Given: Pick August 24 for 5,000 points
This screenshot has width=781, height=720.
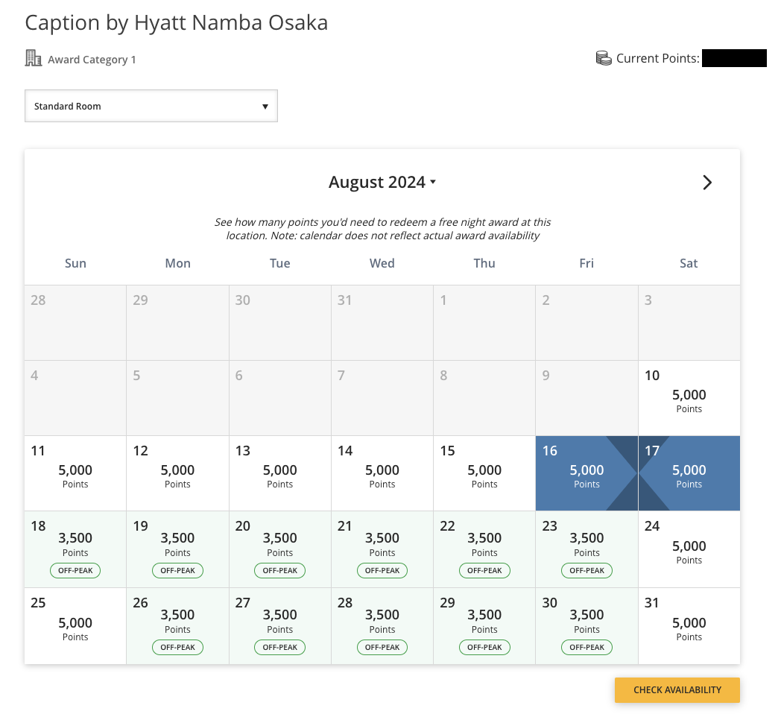Looking at the screenshot, I should pos(689,549).
